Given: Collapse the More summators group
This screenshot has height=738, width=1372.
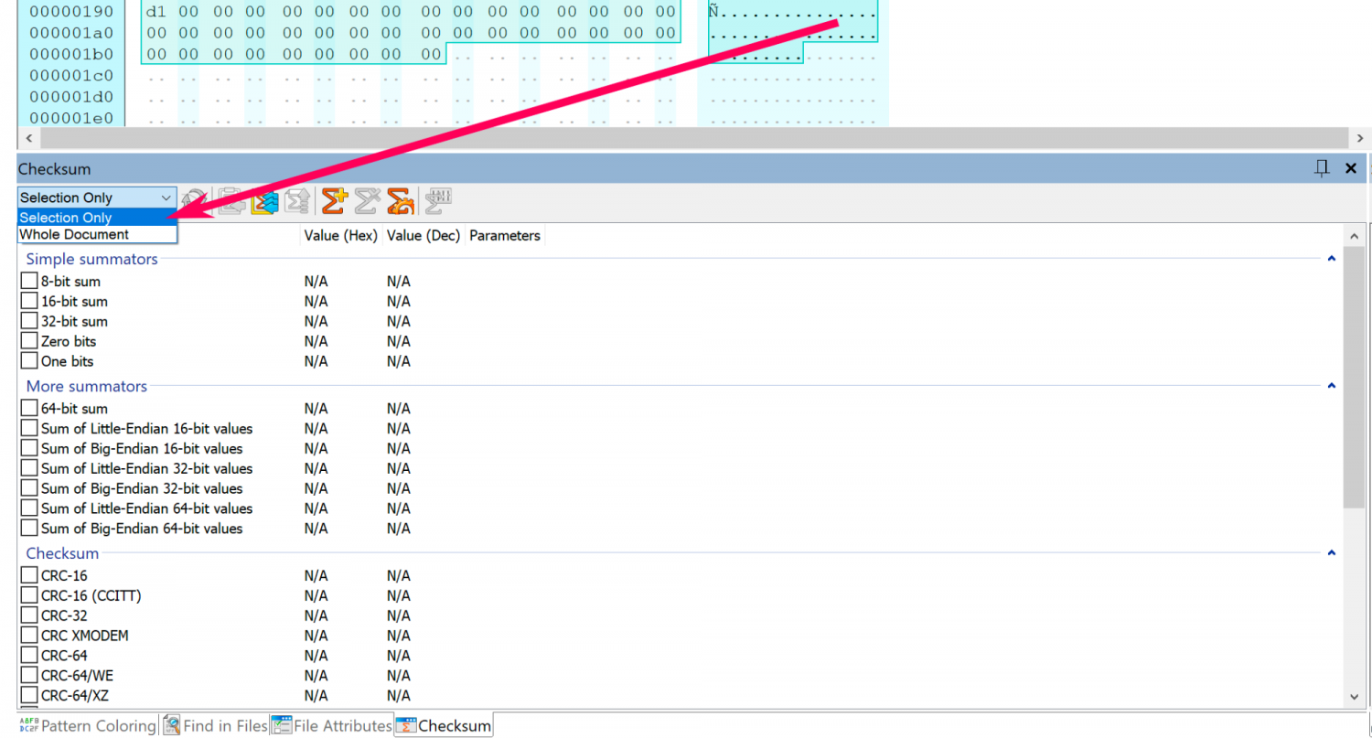Looking at the screenshot, I should (x=1332, y=386).
